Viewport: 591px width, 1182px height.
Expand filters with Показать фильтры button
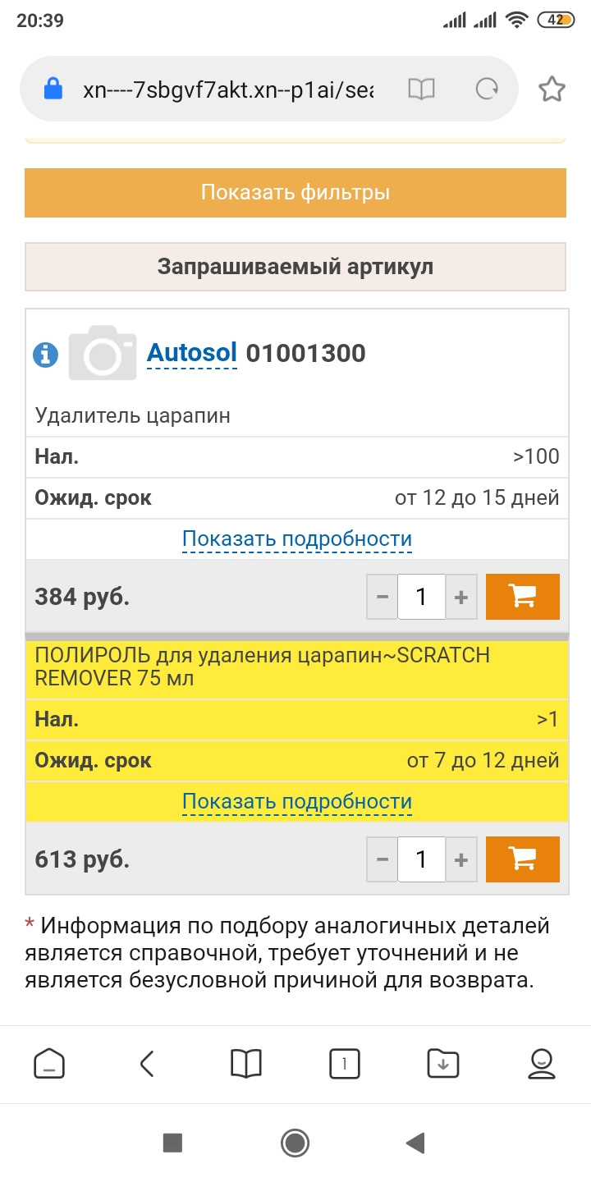295,193
